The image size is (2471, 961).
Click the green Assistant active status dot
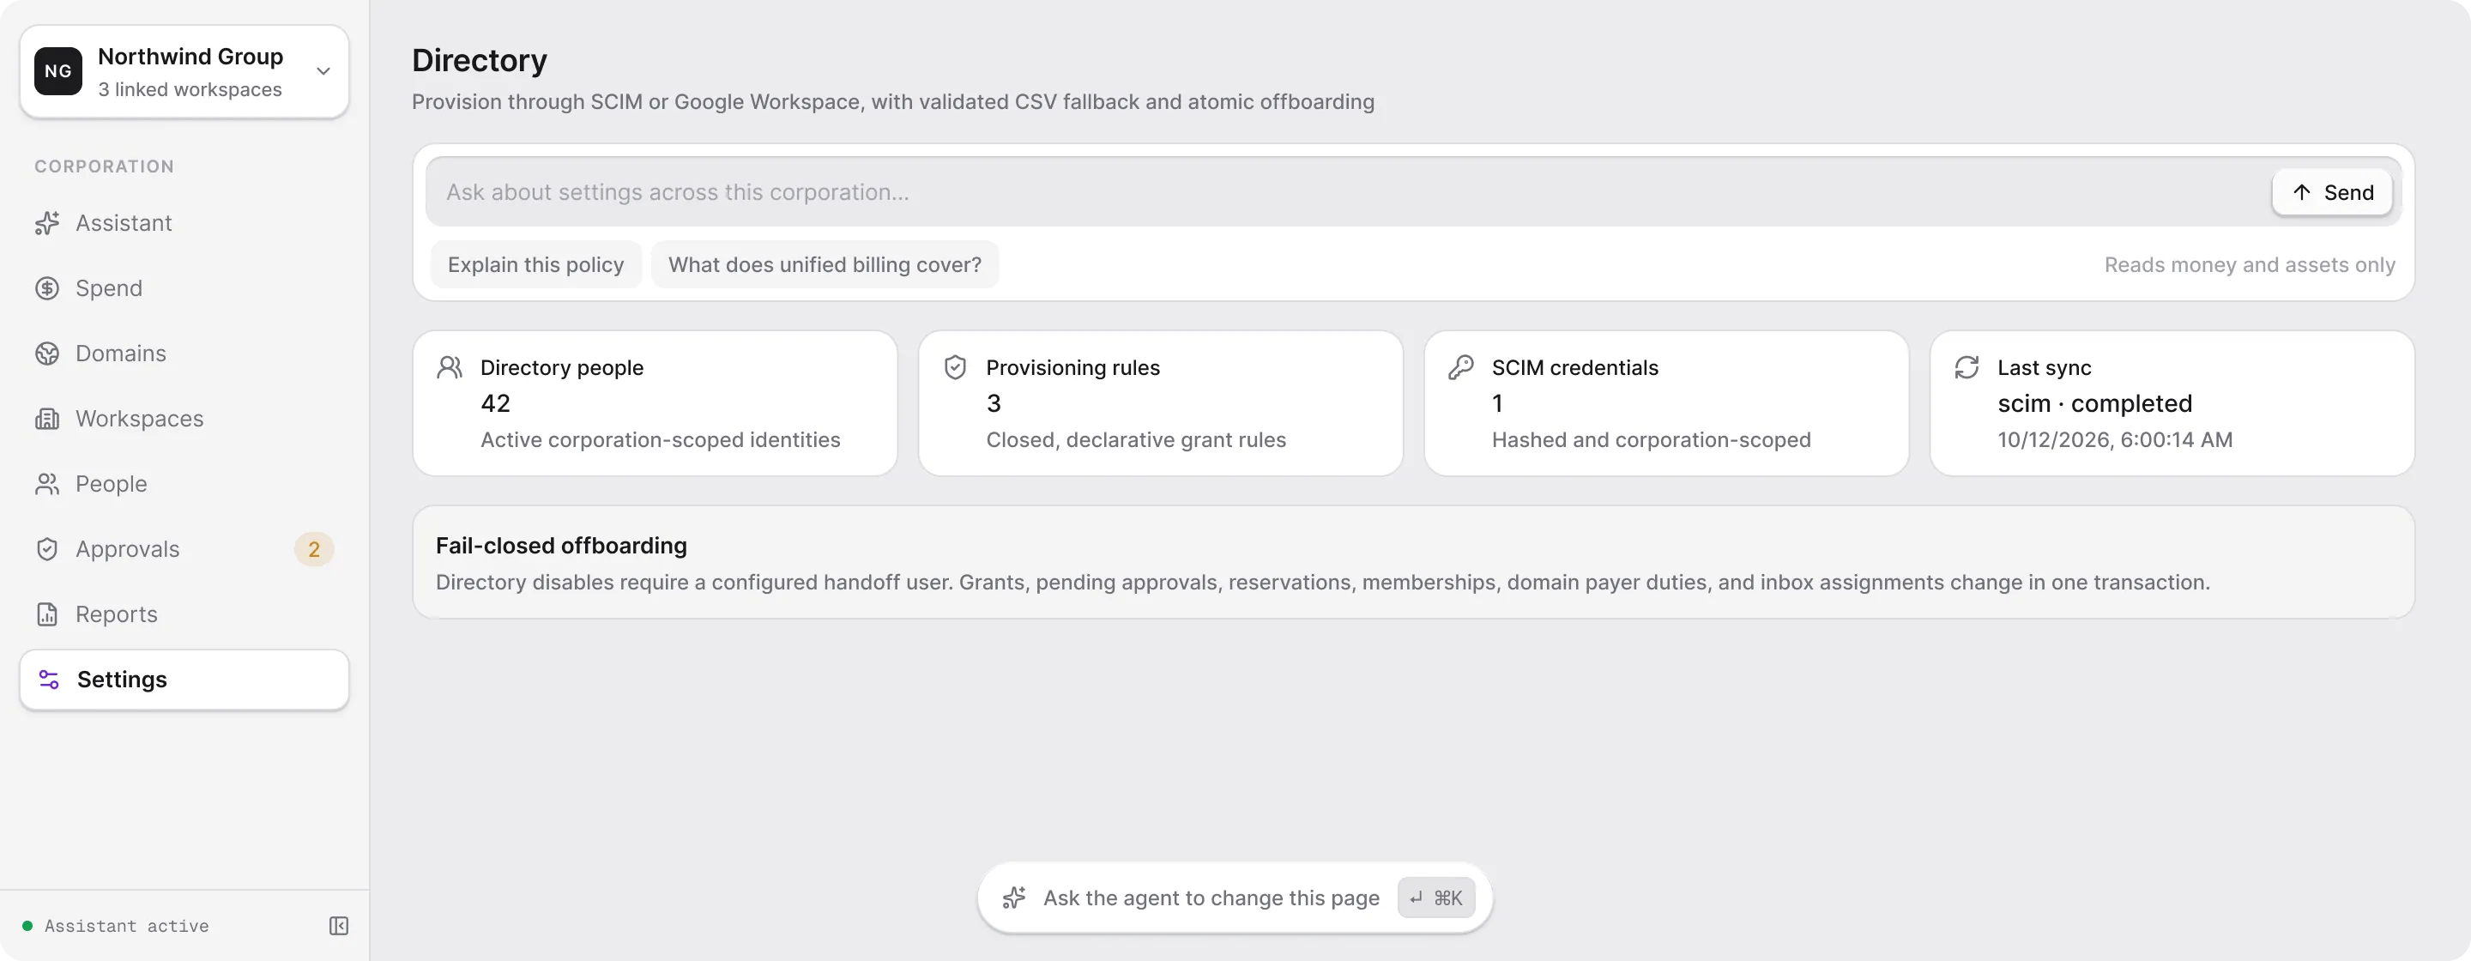(27, 927)
